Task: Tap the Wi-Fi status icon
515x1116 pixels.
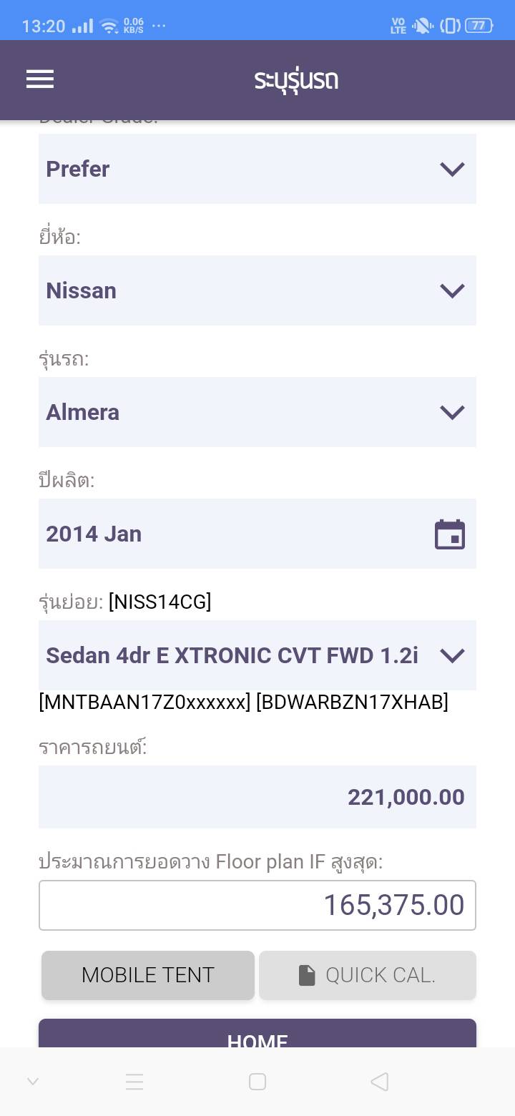Action: [x=109, y=26]
